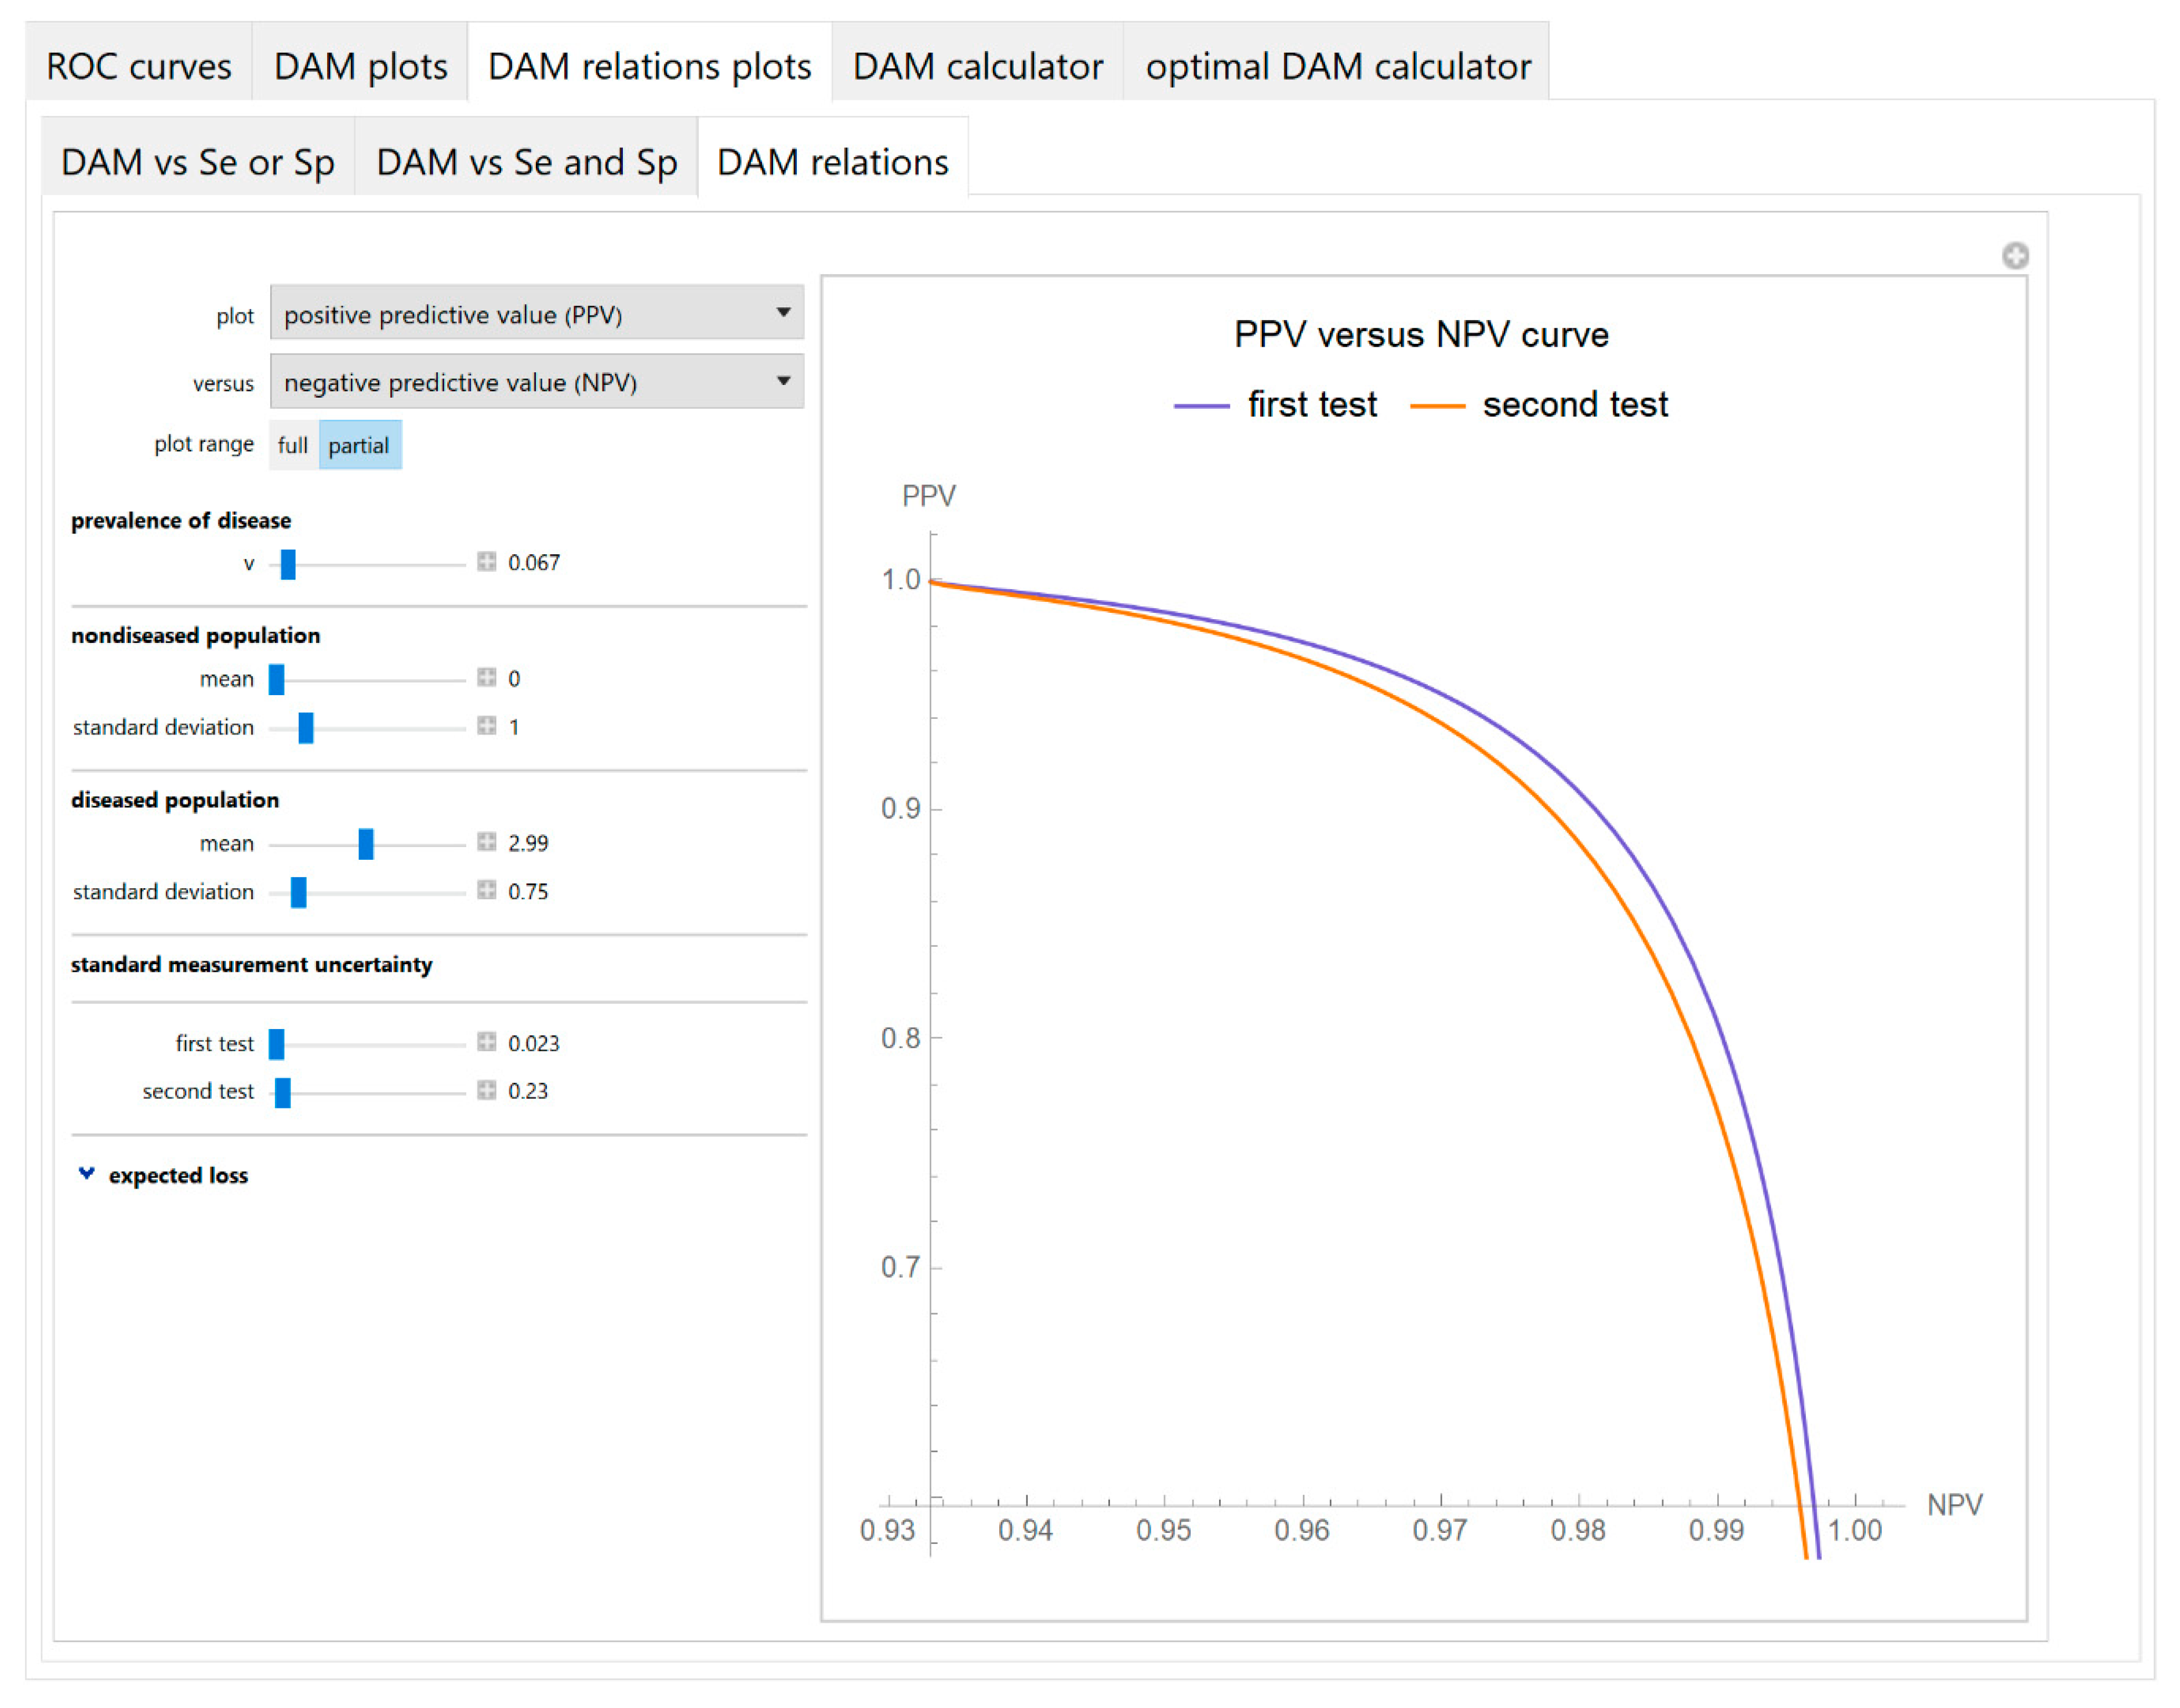Switch to the ROC curves tab
This screenshot has width=2180, height=1708.
pos(139,67)
